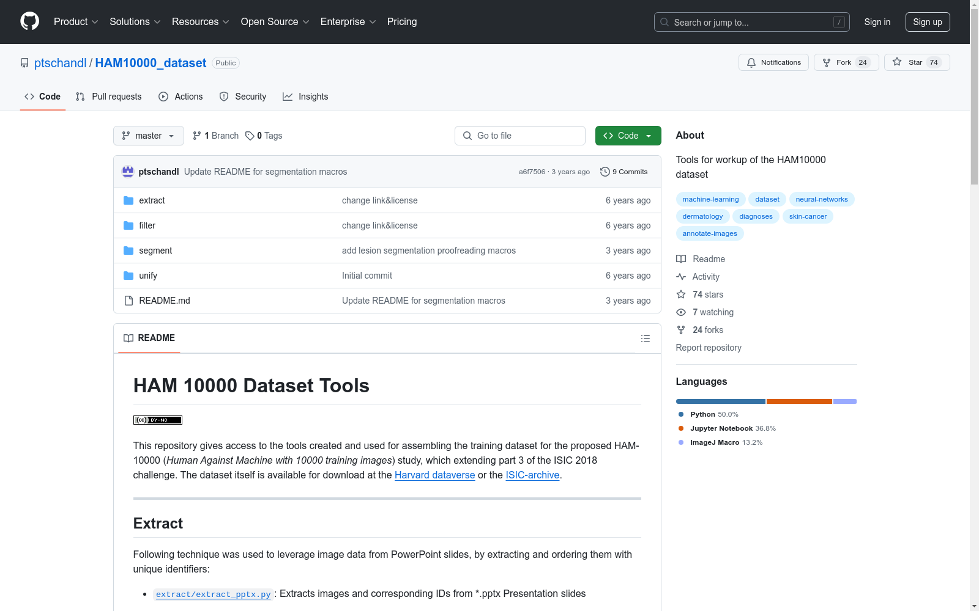Switch to the Pull requests tab
This screenshot has height=611, width=979.
coord(108,97)
